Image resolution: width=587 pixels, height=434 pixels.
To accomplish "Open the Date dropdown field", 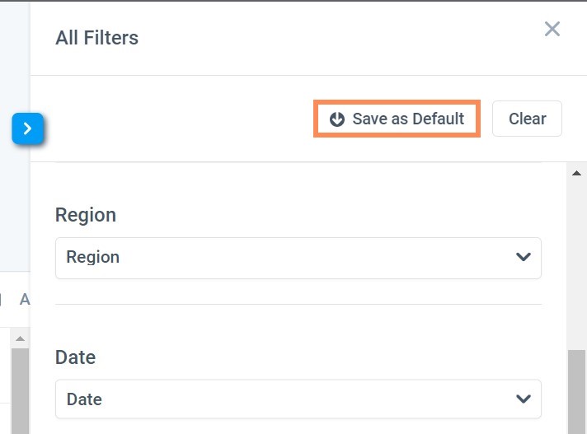I will coord(298,399).
